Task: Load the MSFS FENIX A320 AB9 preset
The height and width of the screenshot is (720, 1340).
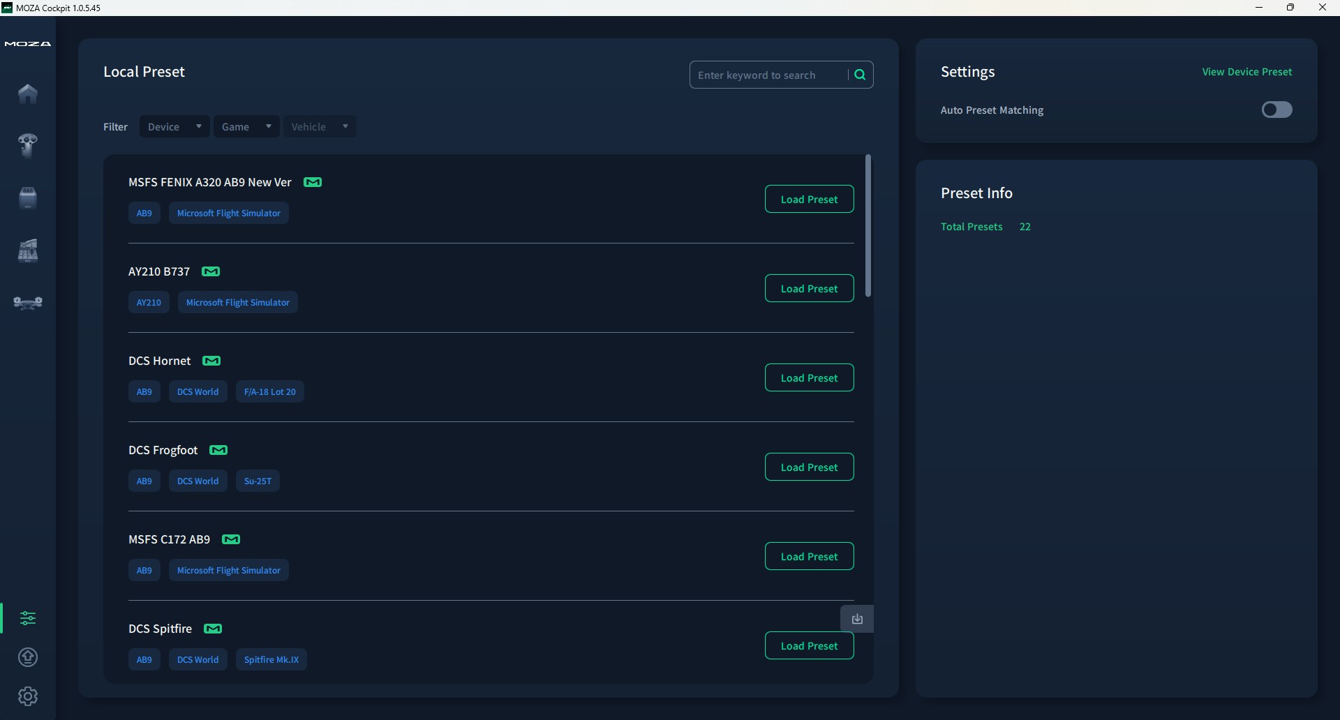Action: click(x=809, y=199)
